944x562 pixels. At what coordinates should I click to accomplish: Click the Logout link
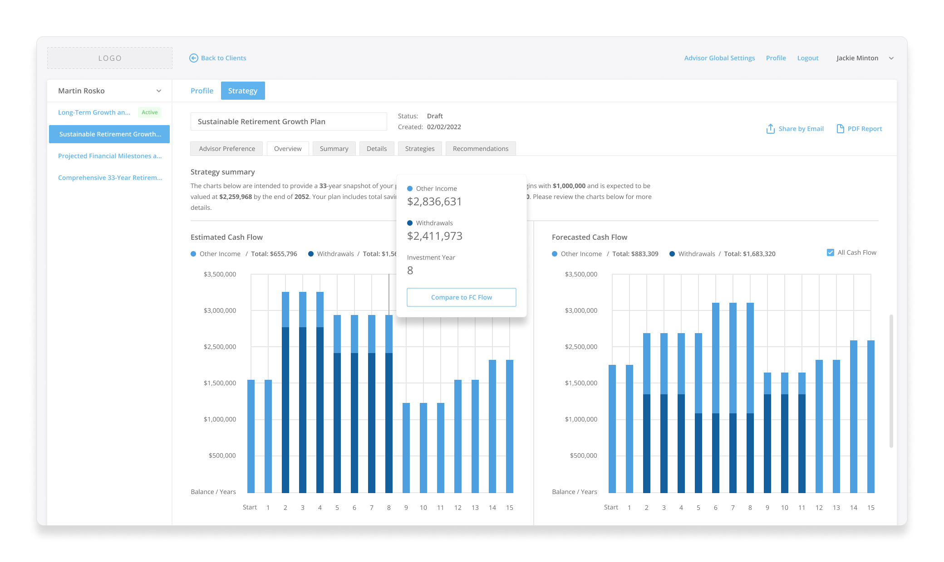point(808,58)
